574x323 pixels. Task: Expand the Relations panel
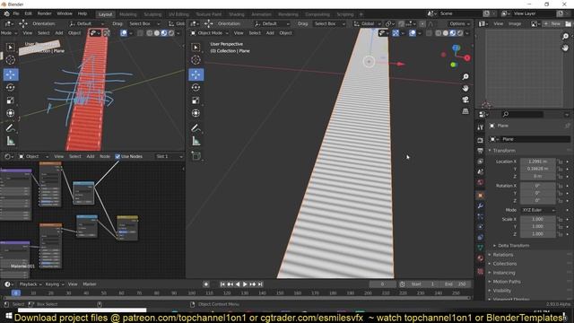pyautogui.click(x=502, y=255)
